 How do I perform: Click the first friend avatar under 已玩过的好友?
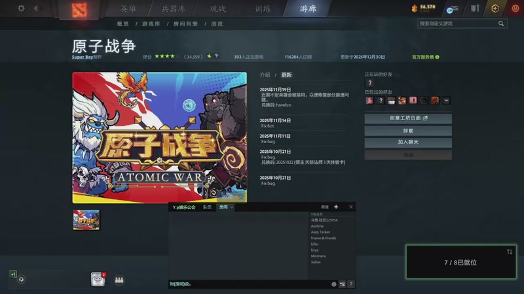pyautogui.click(x=369, y=101)
